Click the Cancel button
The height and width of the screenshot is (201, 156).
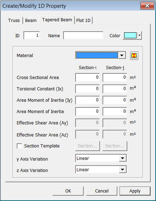point(102,191)
